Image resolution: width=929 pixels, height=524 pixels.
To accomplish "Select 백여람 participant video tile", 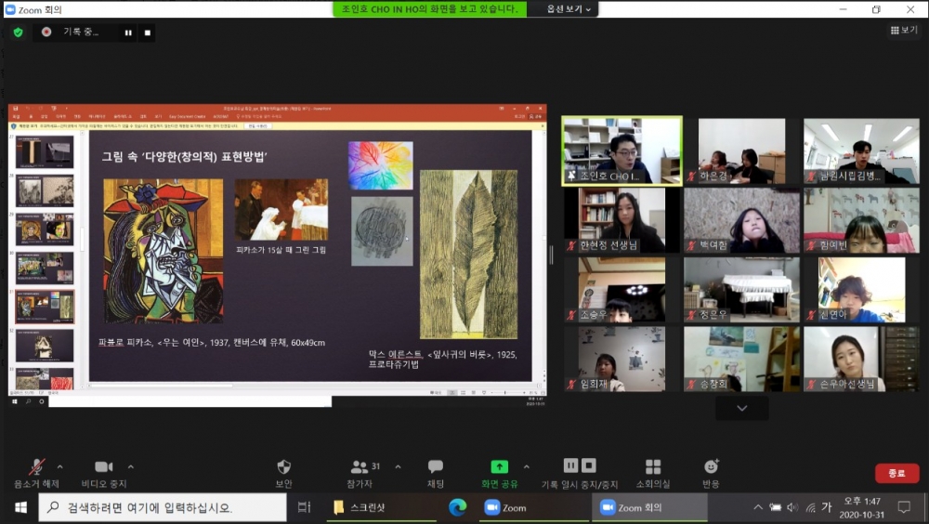I will [x=741, y=220].
